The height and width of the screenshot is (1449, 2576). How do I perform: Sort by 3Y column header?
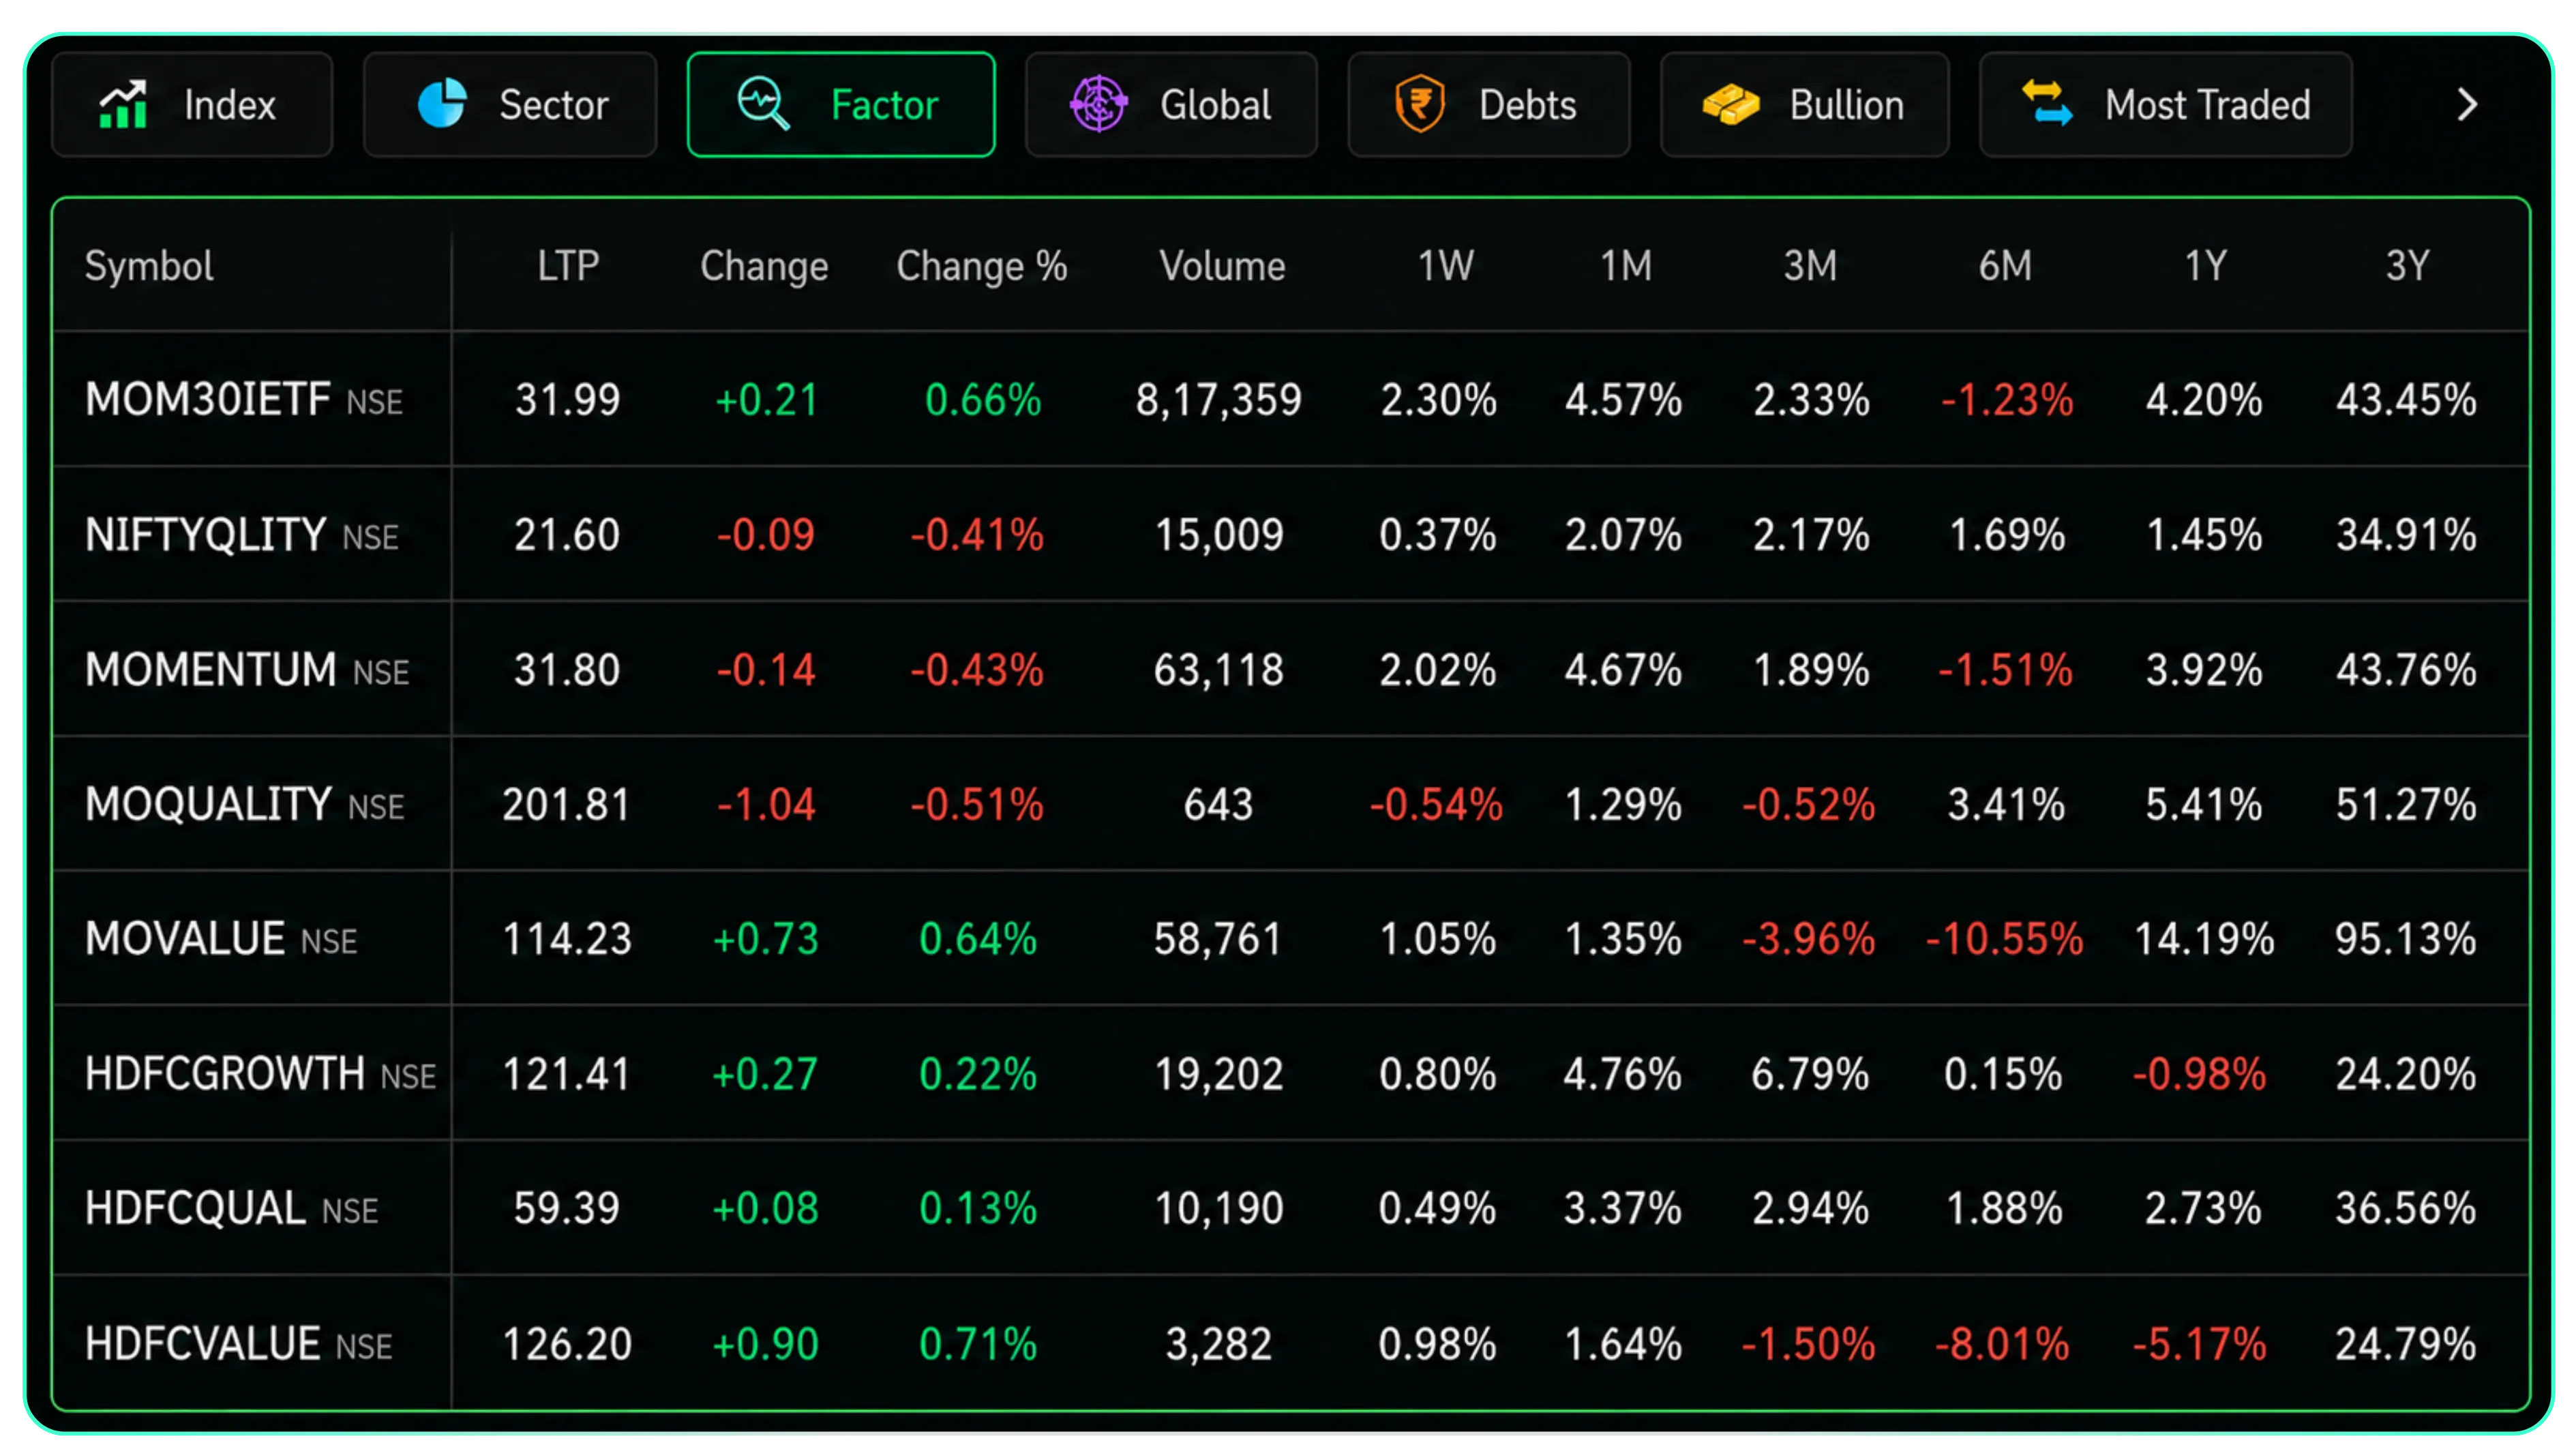pos(2407,266)
